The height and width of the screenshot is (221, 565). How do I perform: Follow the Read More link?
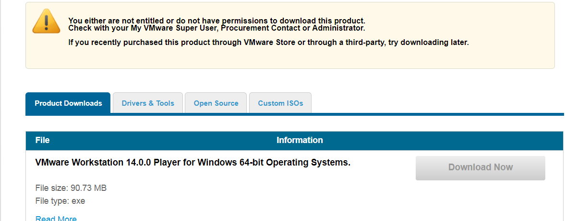pos(56,218)
